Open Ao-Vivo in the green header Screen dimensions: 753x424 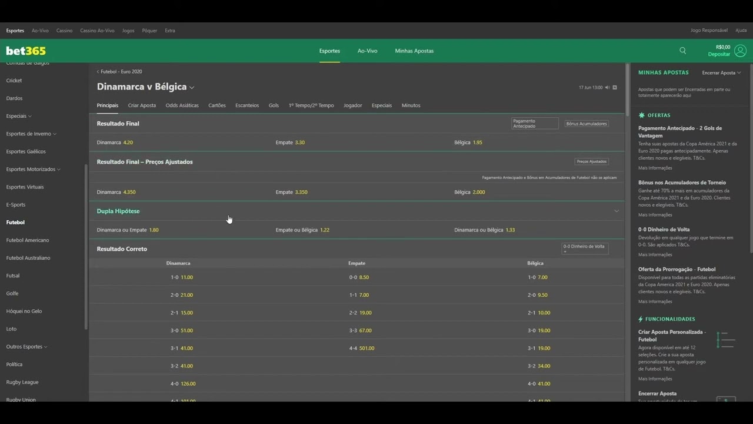tap(367, 51)
